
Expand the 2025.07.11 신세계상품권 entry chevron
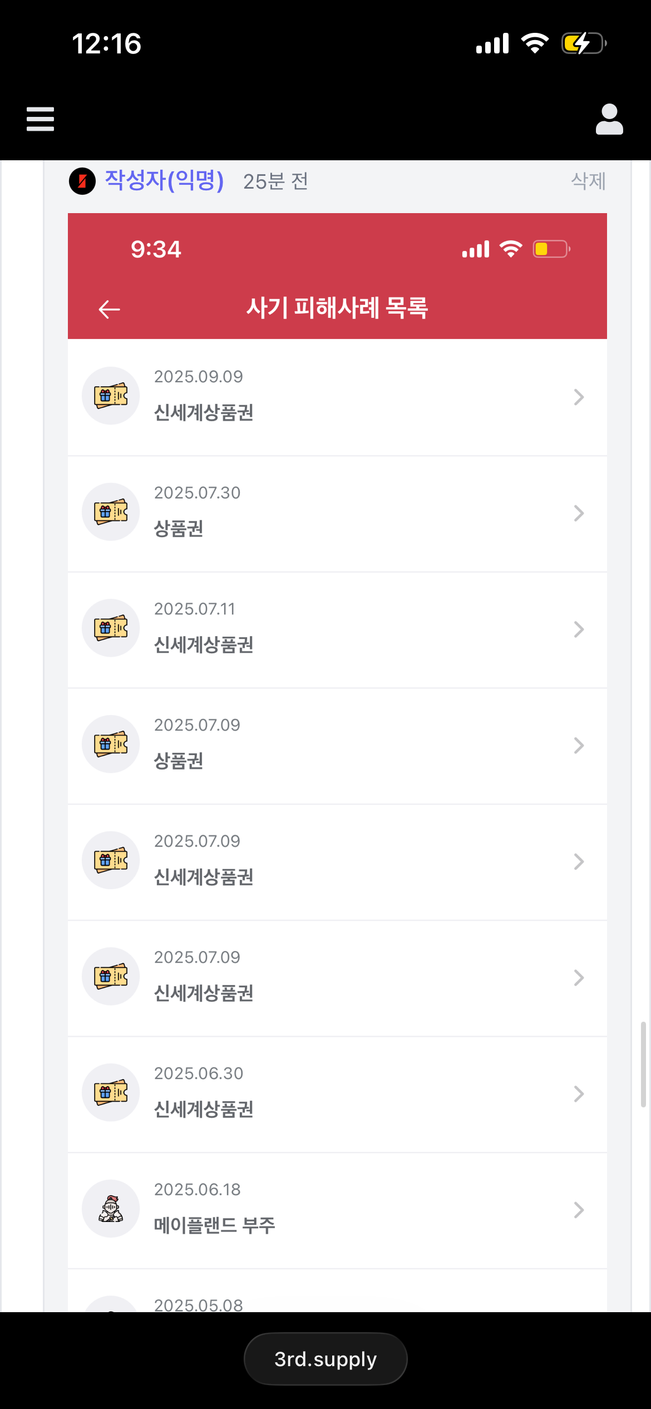coord(579,629)
